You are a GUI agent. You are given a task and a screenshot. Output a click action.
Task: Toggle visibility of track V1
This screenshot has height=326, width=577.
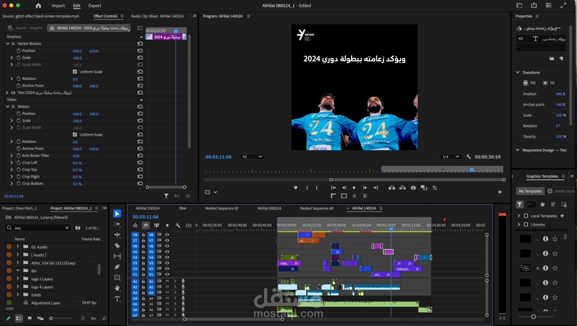point(167,275)
